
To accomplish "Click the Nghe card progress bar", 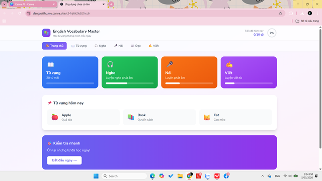I will [x=130, y=83].
